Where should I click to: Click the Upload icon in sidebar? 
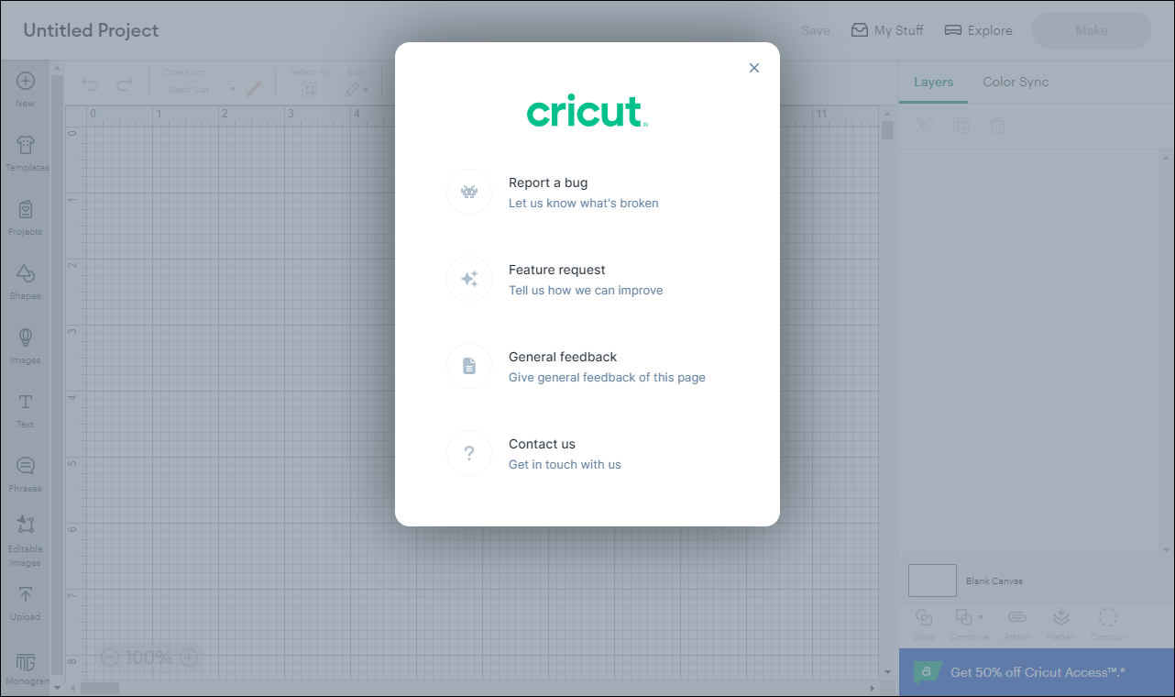(26, 603)
